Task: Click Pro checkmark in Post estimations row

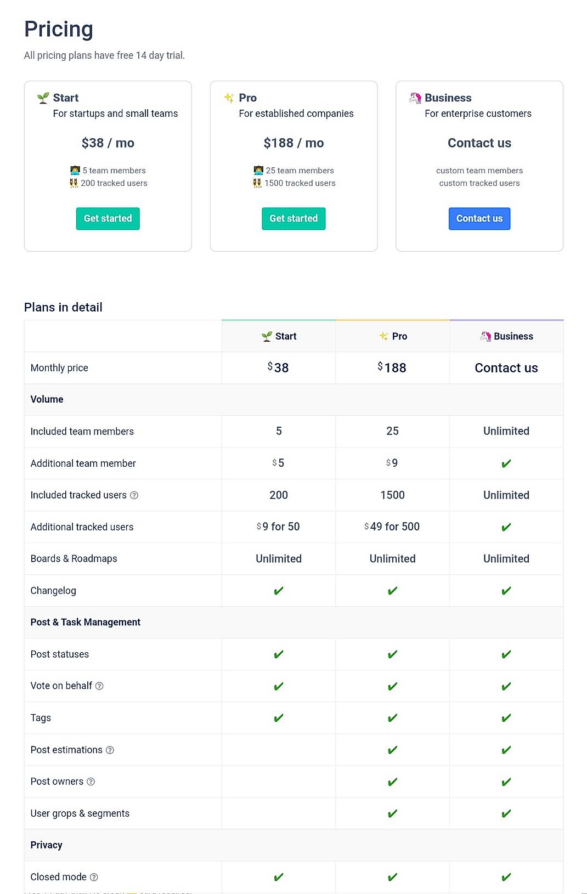Action: (392, 750)
